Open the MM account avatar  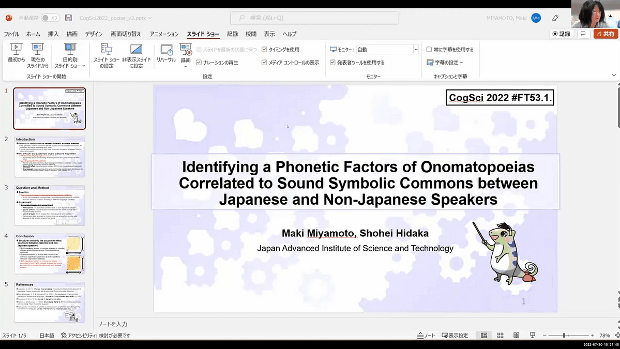pos(536,18)
